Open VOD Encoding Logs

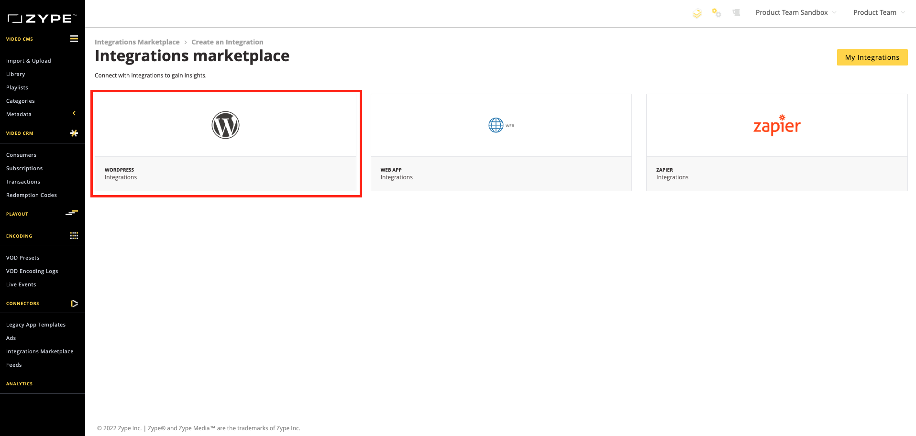pos(32,271)
